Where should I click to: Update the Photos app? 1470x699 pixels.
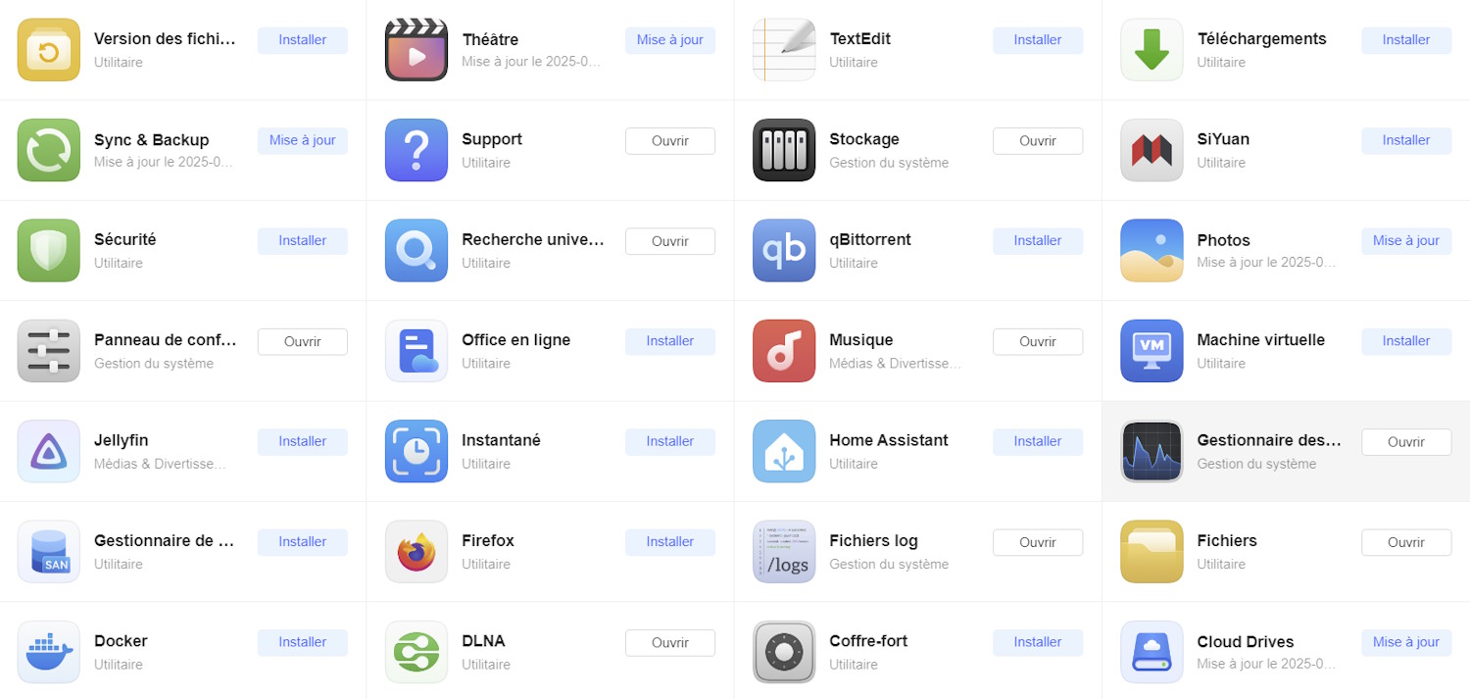[1406, 241]
